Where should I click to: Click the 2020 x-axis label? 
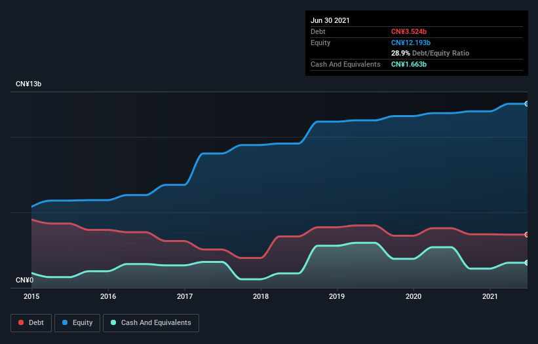(413, 296)
